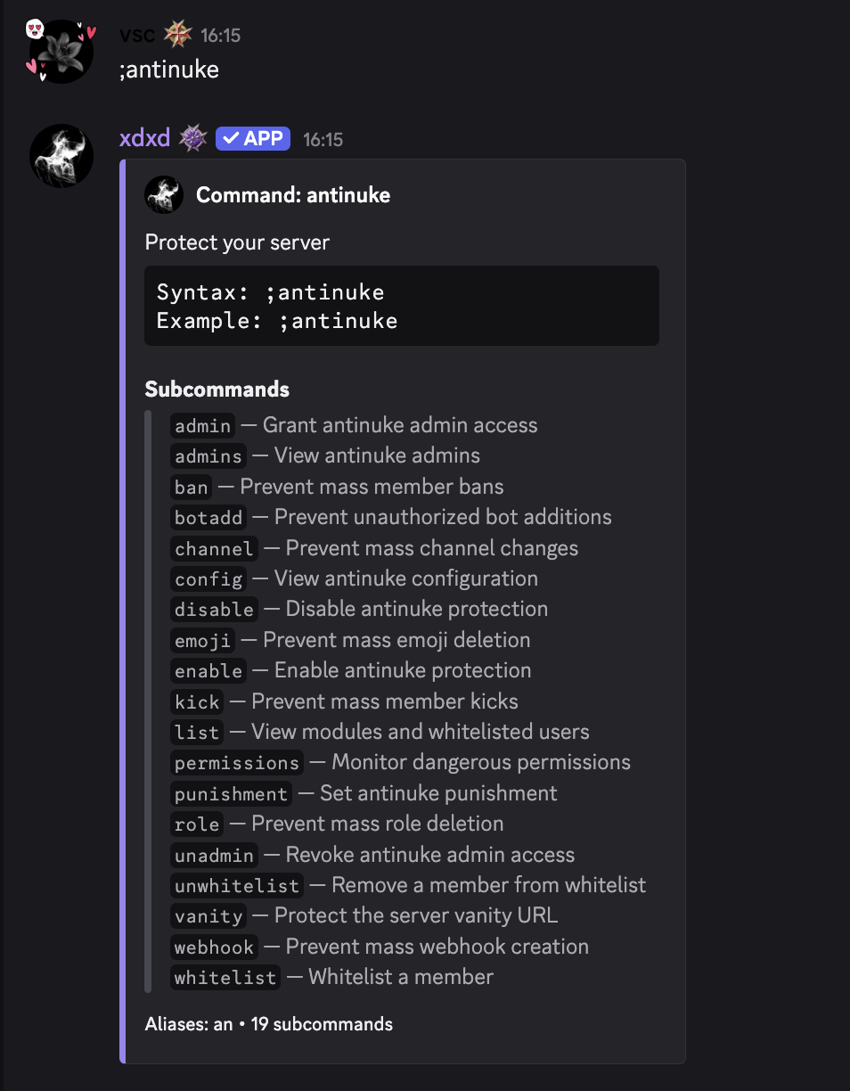This screenshot has width=850, height=1091.
Task: Click the disable subcommand tag
Action: (215, 610)
